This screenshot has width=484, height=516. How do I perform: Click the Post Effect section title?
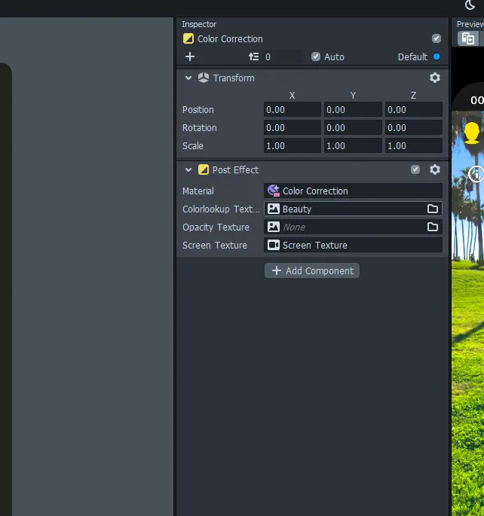pyautogui.click(x=235, y=169)
